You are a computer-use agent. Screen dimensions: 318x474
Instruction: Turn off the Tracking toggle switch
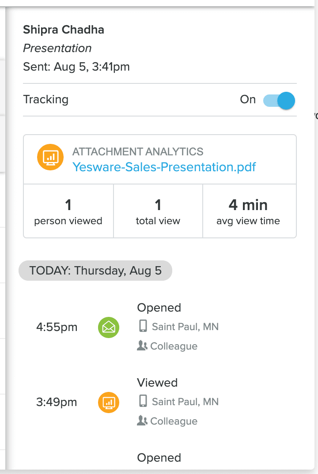click(279, 100)
